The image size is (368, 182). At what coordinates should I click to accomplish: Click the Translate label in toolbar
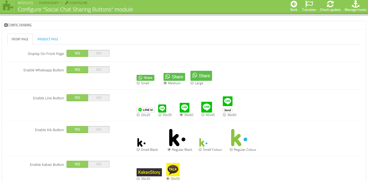(x=309, y=10)
